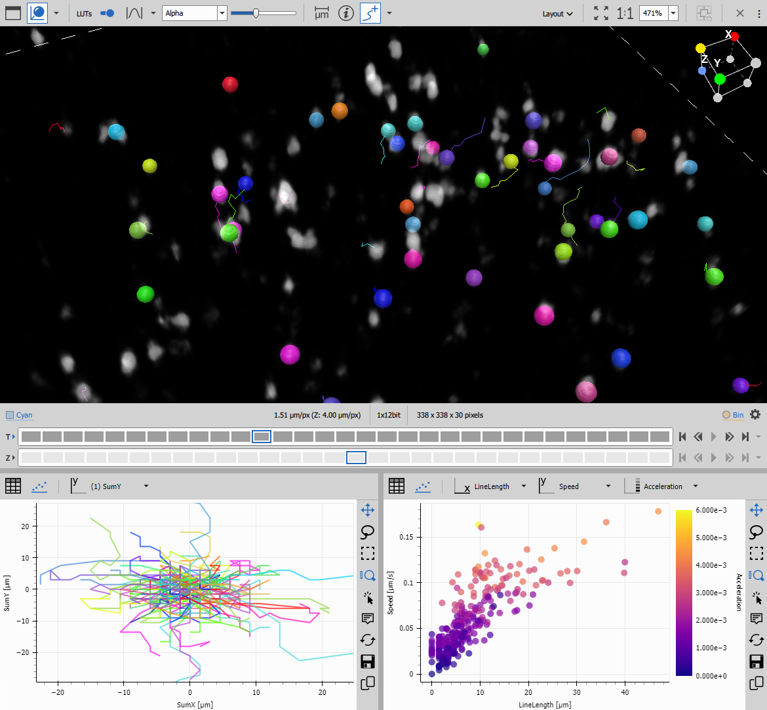
Task: Open the data zoom search tool
Action: tap(756, 575)
